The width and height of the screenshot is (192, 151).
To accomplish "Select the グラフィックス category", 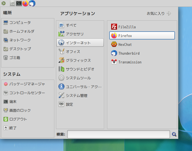I will (x=80, y=60).
